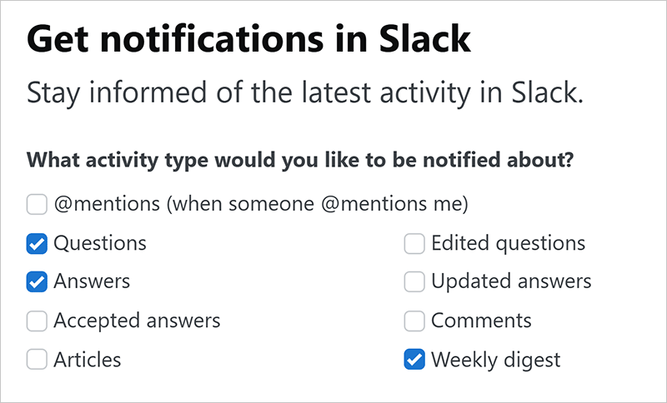Viewport: 667px width, 403px height.
Task: Click the "Weekly digest" label text
Action: coord(495,360)
